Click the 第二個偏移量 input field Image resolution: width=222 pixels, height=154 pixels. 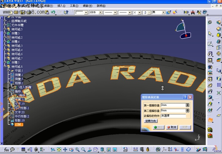point(173,110)
